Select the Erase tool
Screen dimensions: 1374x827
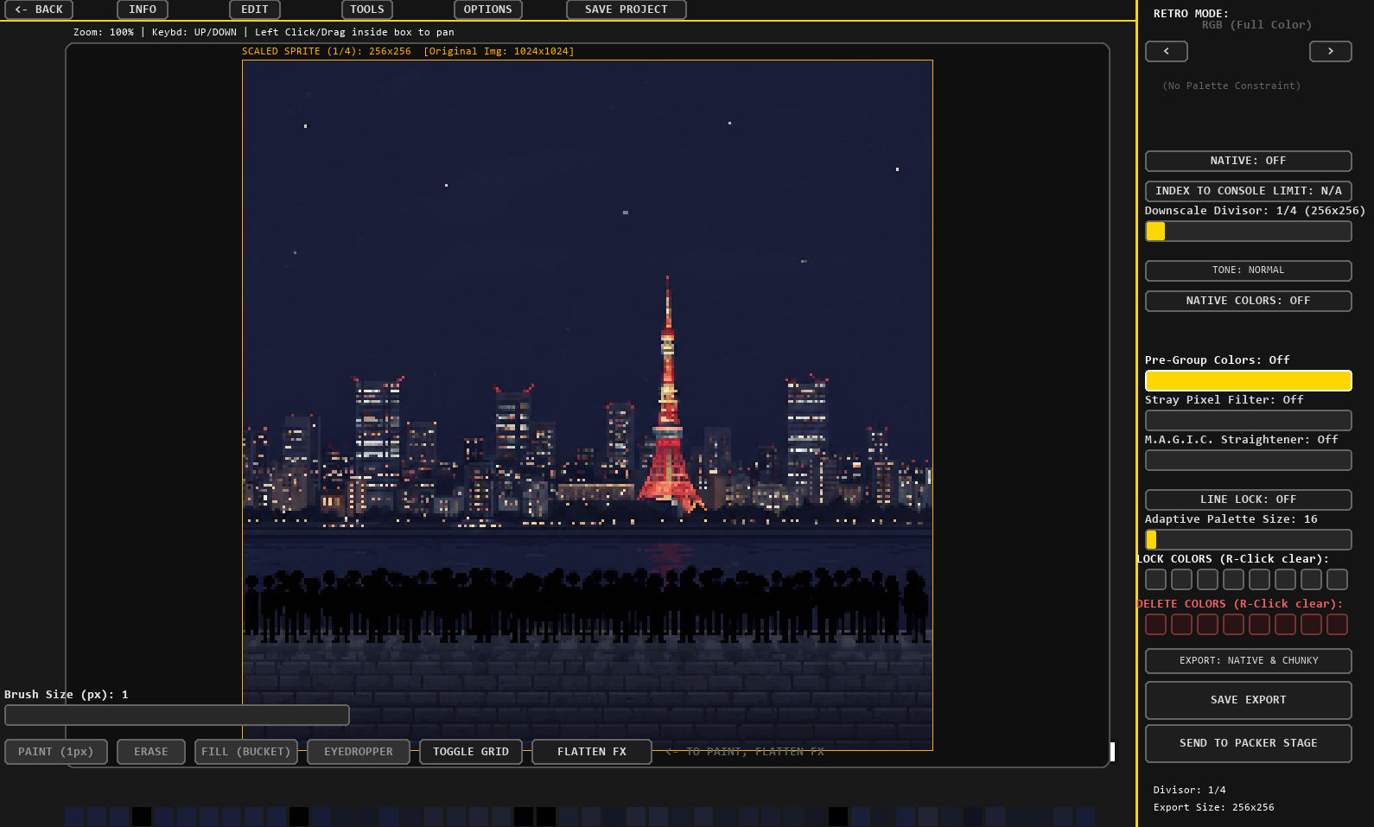coord(151,752)
